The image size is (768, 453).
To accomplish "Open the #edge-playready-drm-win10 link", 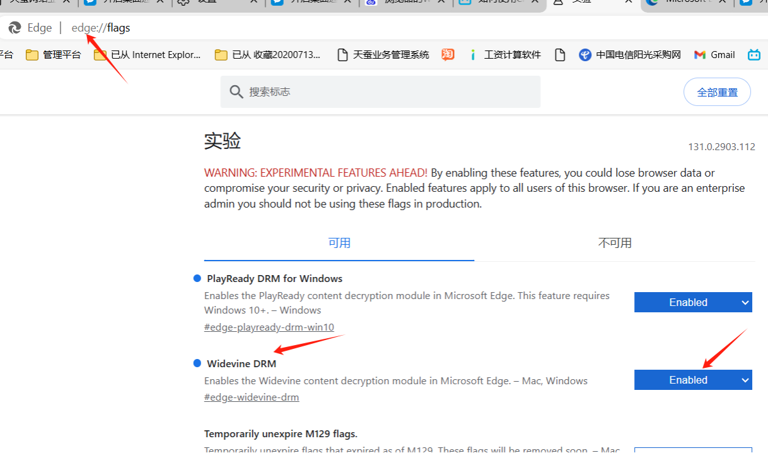I will coord(269,327).
